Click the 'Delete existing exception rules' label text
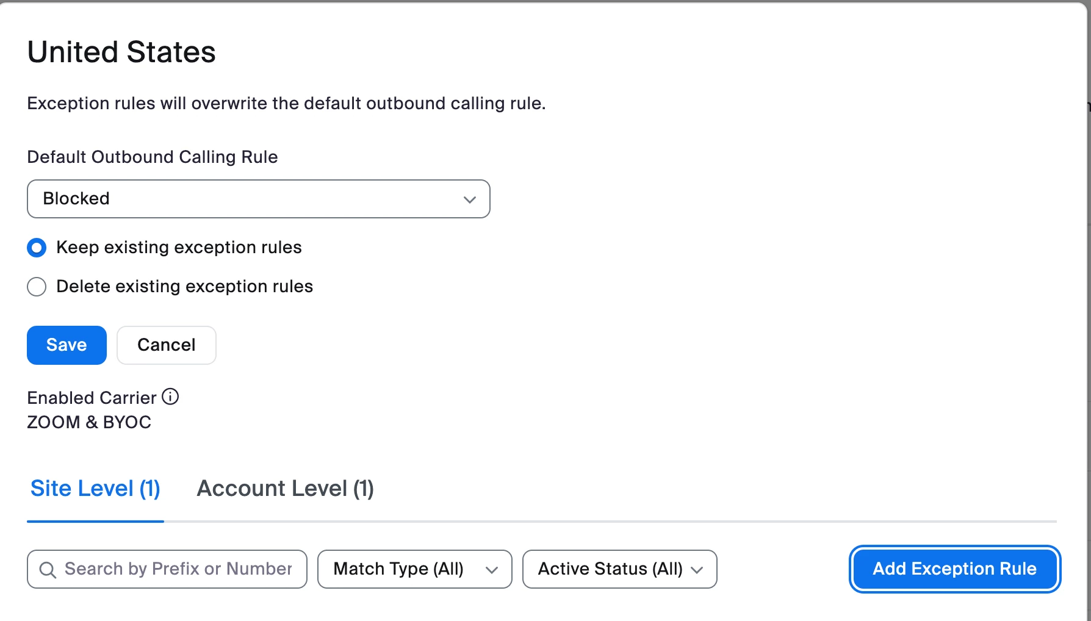 (184, 287)
